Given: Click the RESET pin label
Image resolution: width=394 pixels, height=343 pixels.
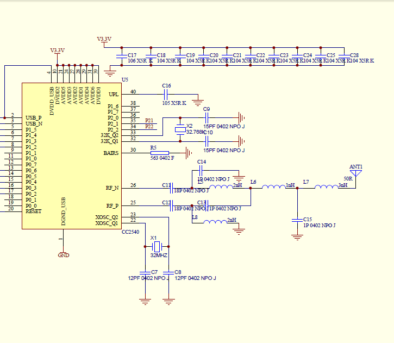Looking at the screenshot, I should pos(33,211).
